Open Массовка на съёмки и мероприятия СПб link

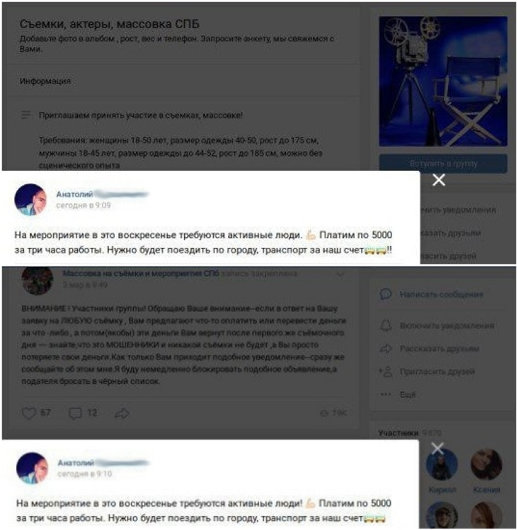click(141, 273)
